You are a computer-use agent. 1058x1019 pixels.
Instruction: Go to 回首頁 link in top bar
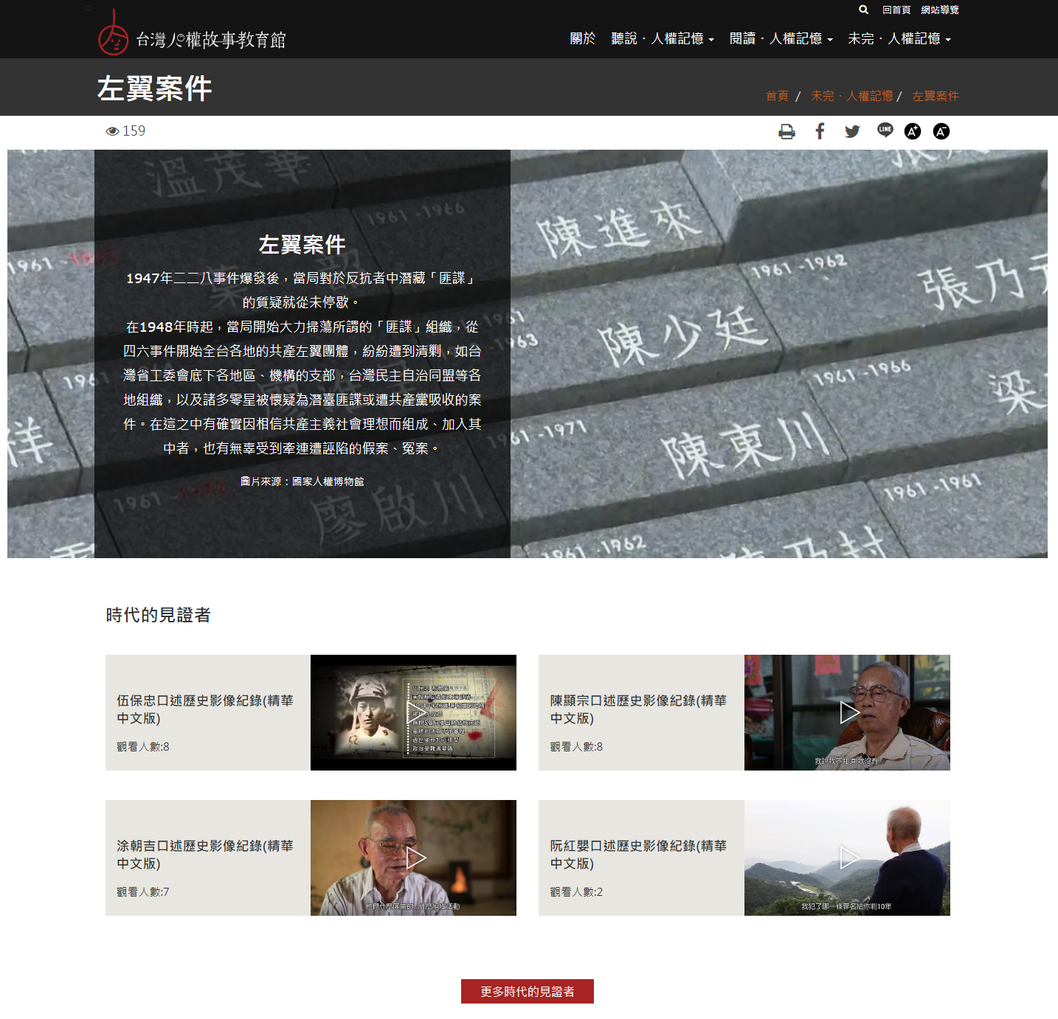click(896, 10)
